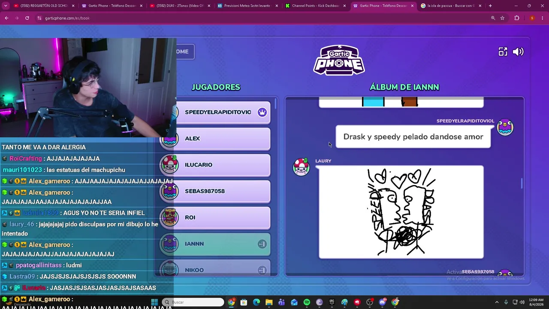Viewport: 549px width, 309px height.
Task: Click the garticphone.com address bar
Action: 266,18
